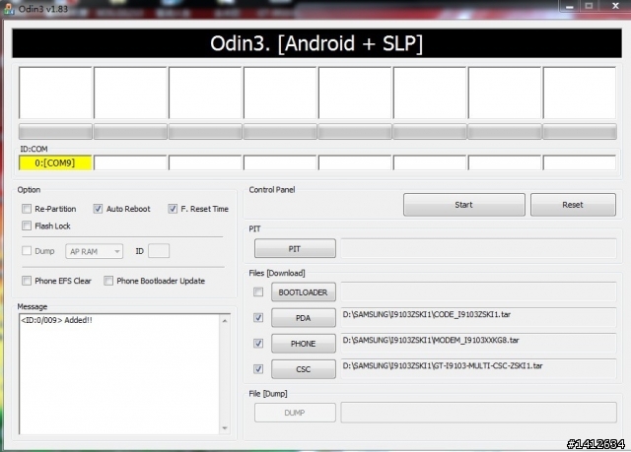Close the Odin3 window
This screenshot has width=631, height=452.
[615, 7]
